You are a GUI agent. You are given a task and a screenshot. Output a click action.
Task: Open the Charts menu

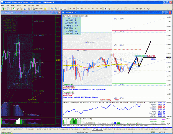pos(19,5)
